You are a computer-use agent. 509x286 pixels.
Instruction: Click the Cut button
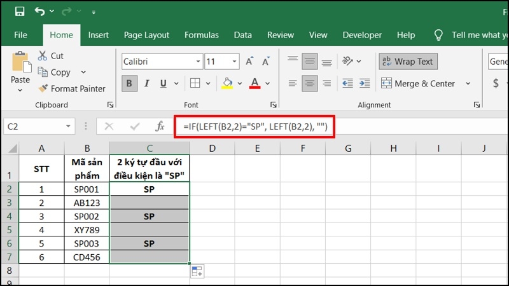[51, 56]
